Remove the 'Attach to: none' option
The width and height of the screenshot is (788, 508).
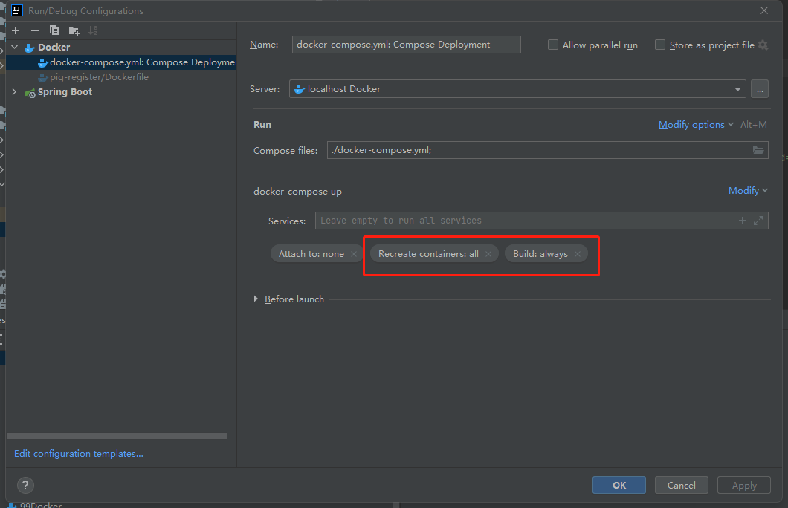[x=354, y=254]
